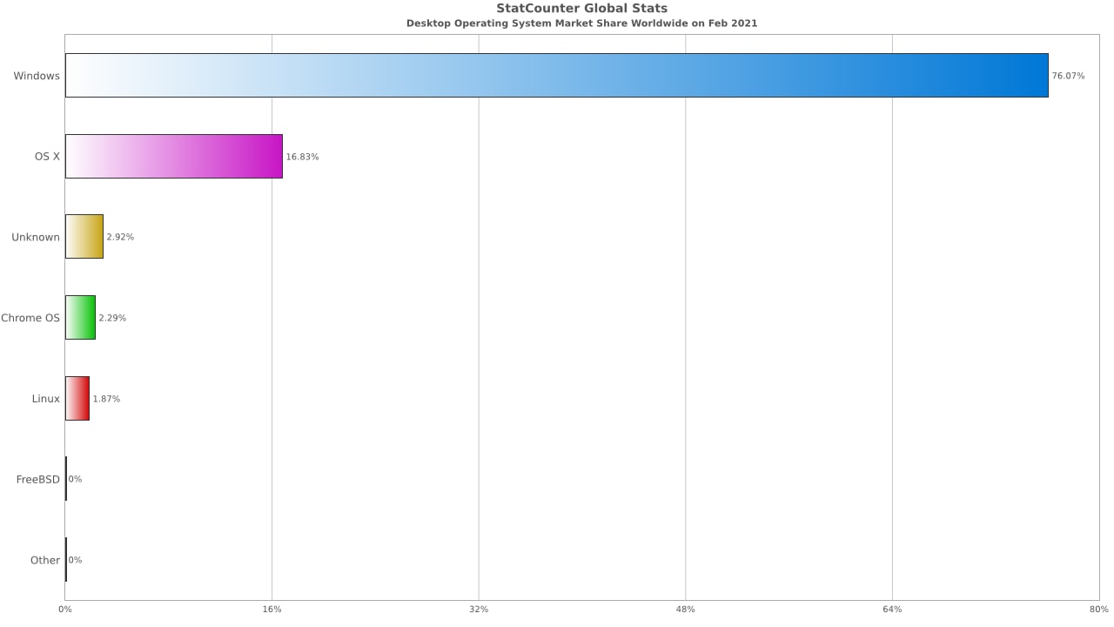1114x627 pixels.
Task: Click the 76.07% value label
Action: tap(1068, 76)
